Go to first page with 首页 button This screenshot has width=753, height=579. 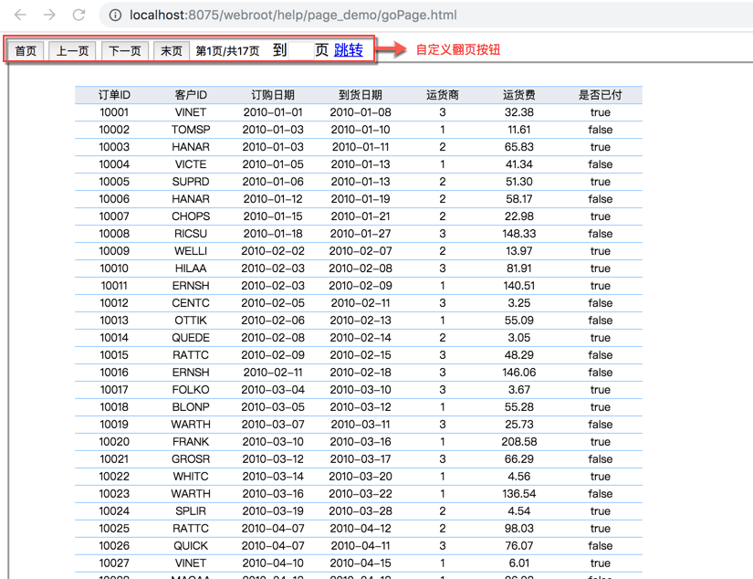click(x=26, y=51)
